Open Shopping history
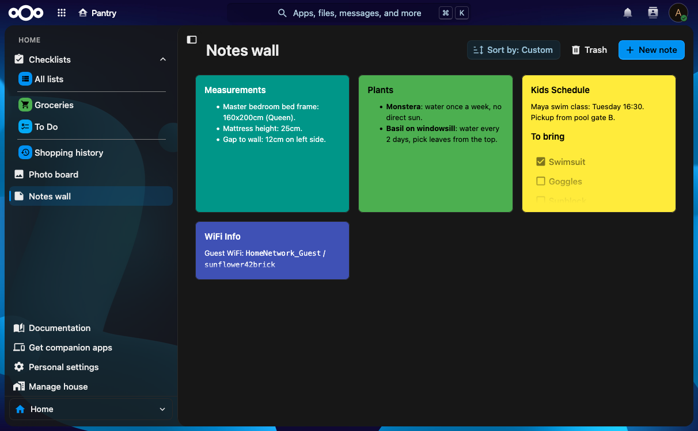Viewport: 698px width, 431px height. 93,152
